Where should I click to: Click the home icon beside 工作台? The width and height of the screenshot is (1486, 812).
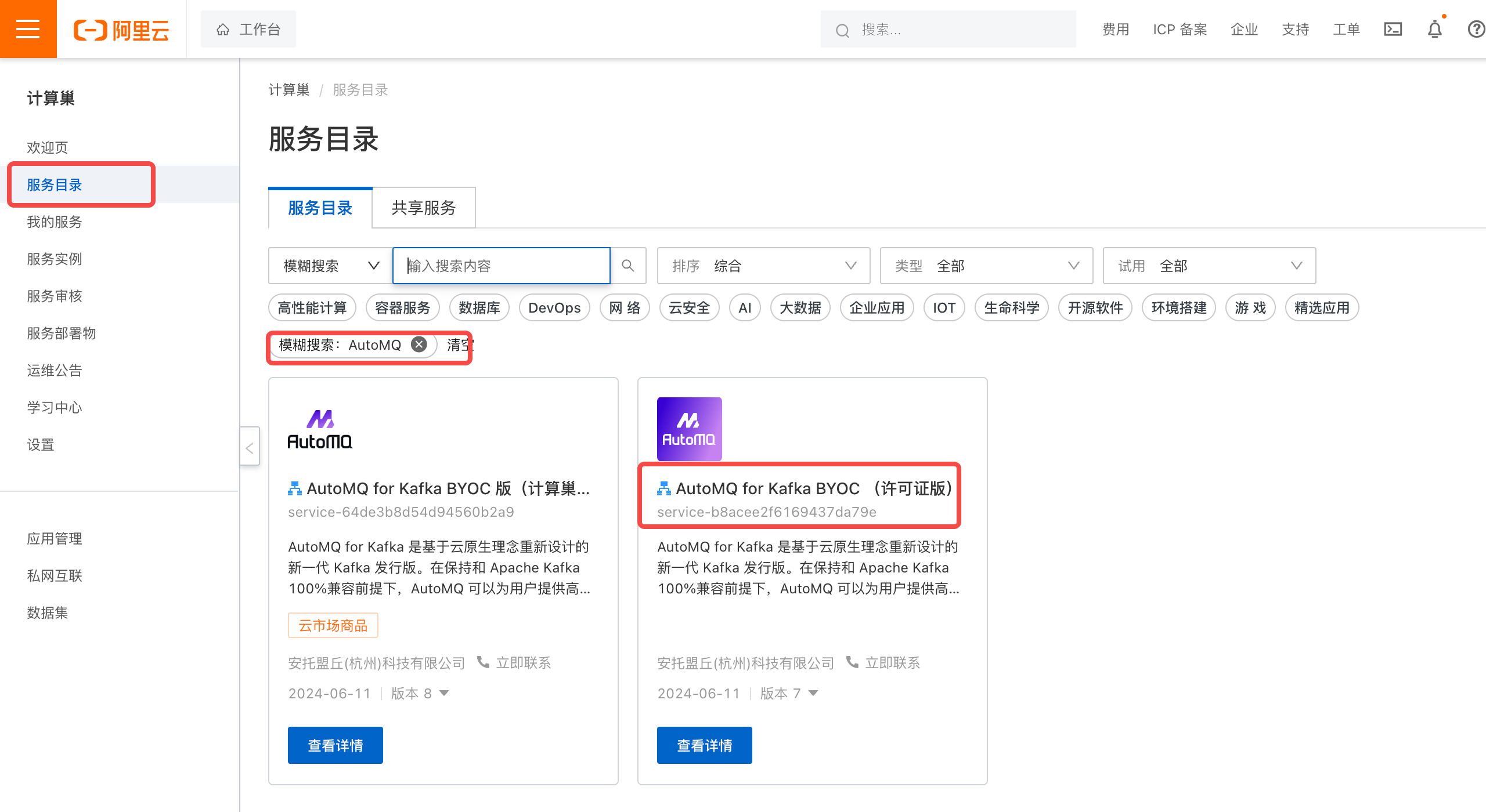point(223,30)
